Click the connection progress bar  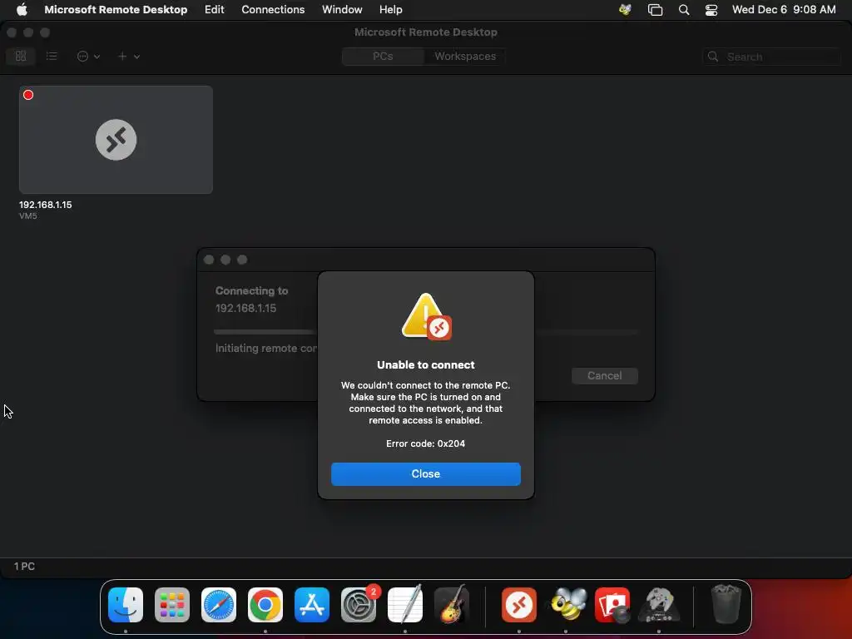[x=426, y=331]
